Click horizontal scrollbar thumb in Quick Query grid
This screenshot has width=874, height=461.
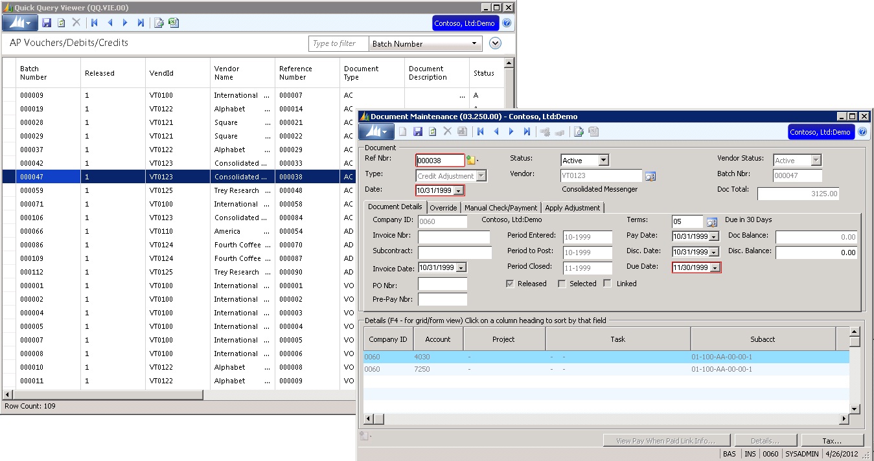point(108,394)
